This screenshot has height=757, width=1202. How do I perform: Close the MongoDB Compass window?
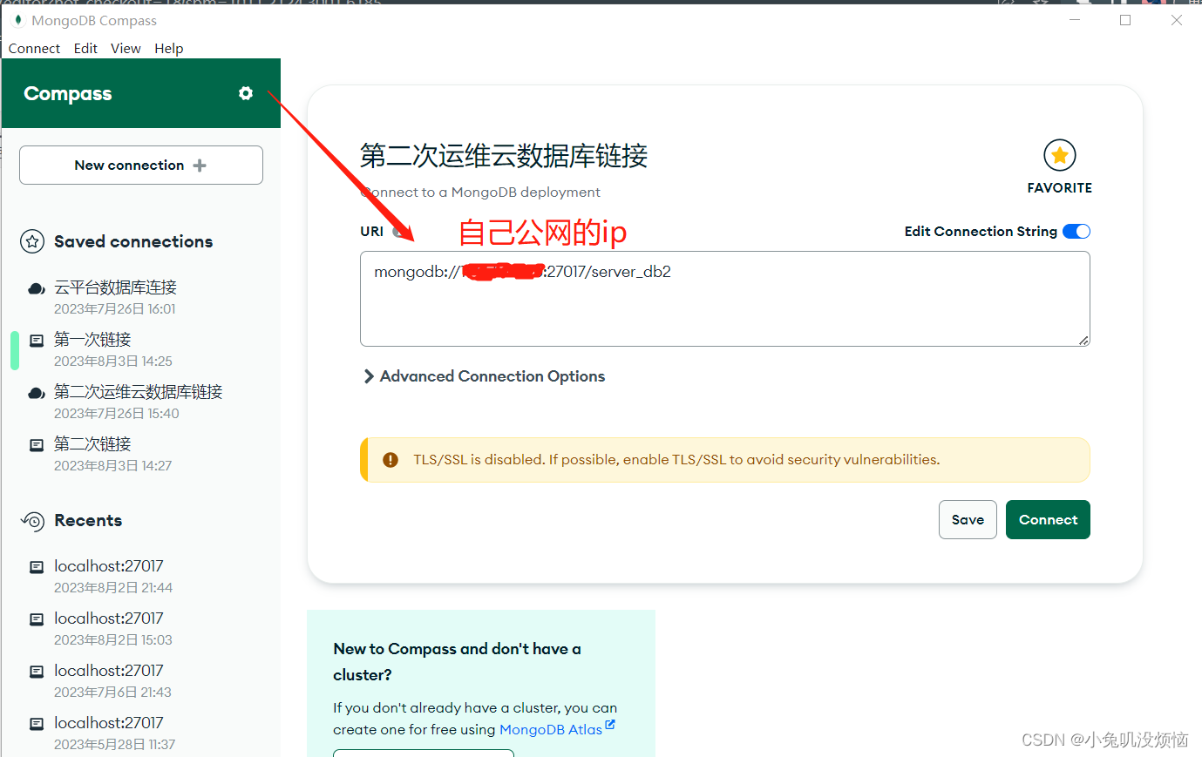1177,20
